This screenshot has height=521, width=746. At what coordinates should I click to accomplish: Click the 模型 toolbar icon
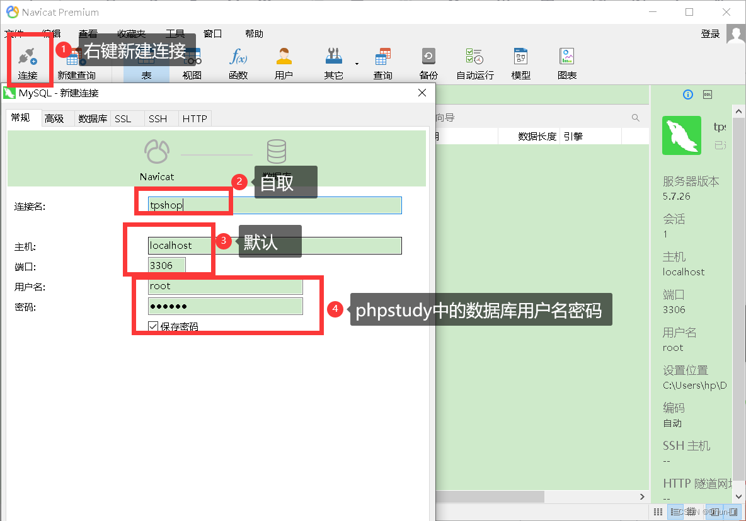click(520, 57)
